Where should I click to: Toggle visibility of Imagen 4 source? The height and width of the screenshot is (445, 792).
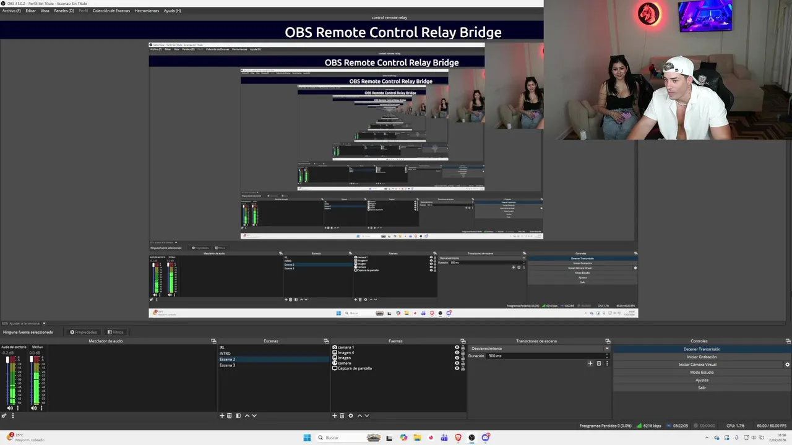[457, 352]
